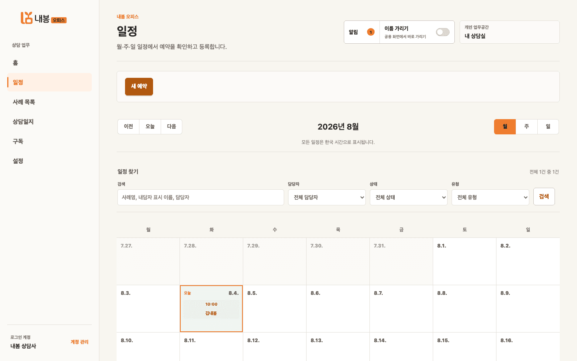The image size is (577, 361).
Task: Select 일정 in the sidebar
Action: [x=49, y=82]
